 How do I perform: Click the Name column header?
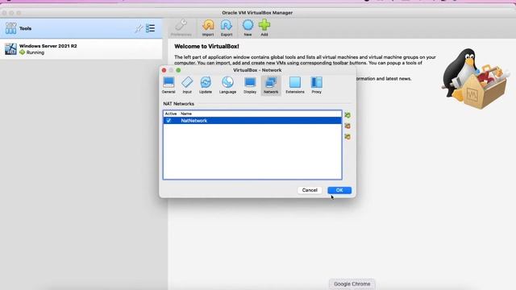pyautogui.click(x=186, y=114)
